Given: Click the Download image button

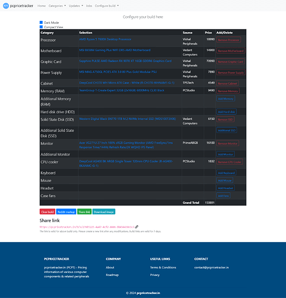Looking at the screenshot, I should [104, 212].
